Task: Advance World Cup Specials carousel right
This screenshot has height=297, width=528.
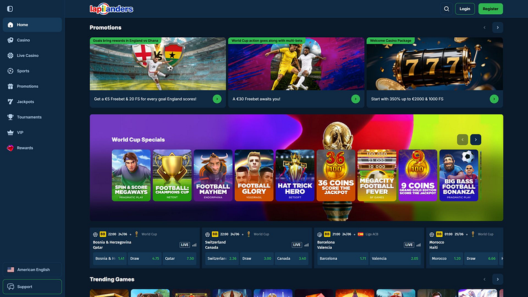Action: pyautogui.click(x=475, y=139)
